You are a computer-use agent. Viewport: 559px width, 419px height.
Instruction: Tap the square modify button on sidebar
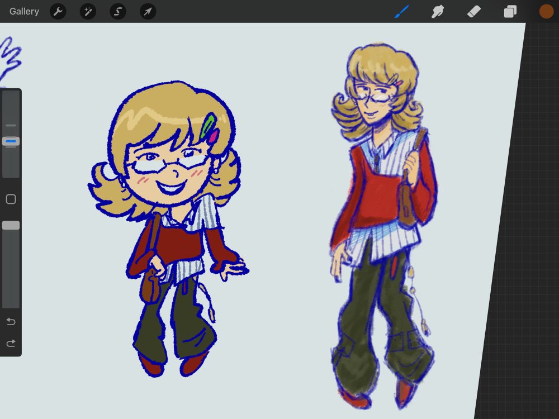[x=11, y=199]
